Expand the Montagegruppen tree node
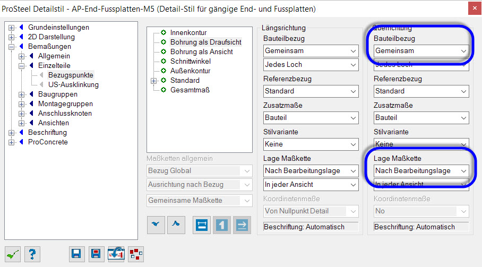 (x=21, y=104)
